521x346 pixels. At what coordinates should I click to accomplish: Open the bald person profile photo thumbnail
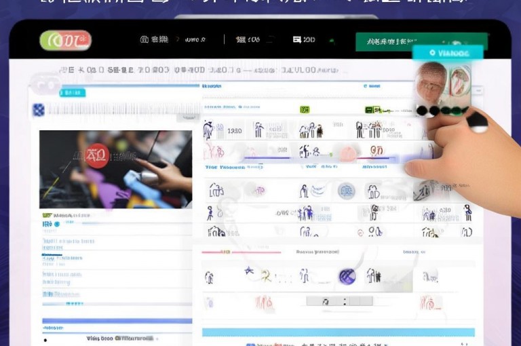click(430, 83)
